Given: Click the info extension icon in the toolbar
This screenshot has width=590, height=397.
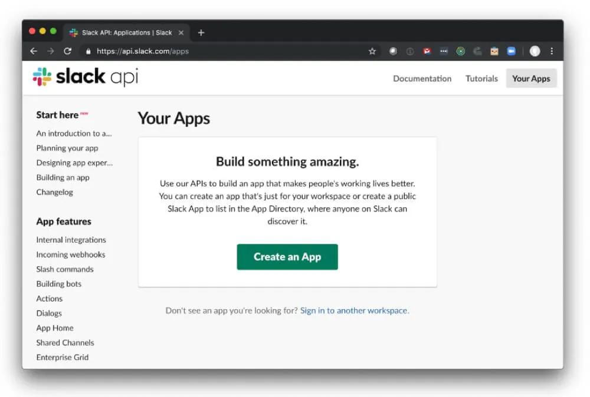Looking at the screenshot, I should pyautogui.click(x=411, y=51).
